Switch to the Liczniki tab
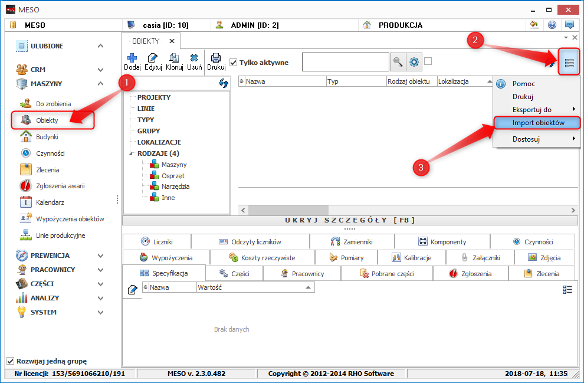584x383 pixels. coord(156,242)
